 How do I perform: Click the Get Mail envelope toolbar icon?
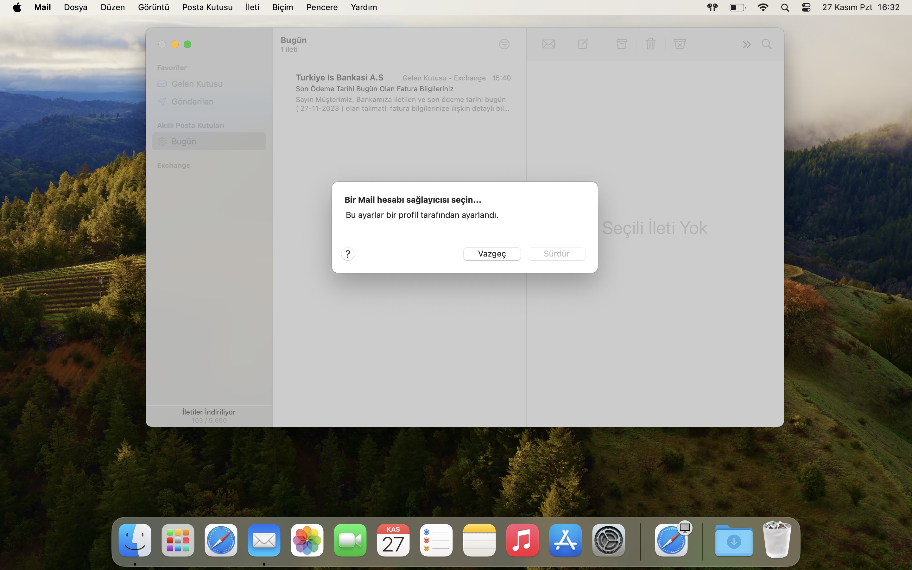[548, 44]
